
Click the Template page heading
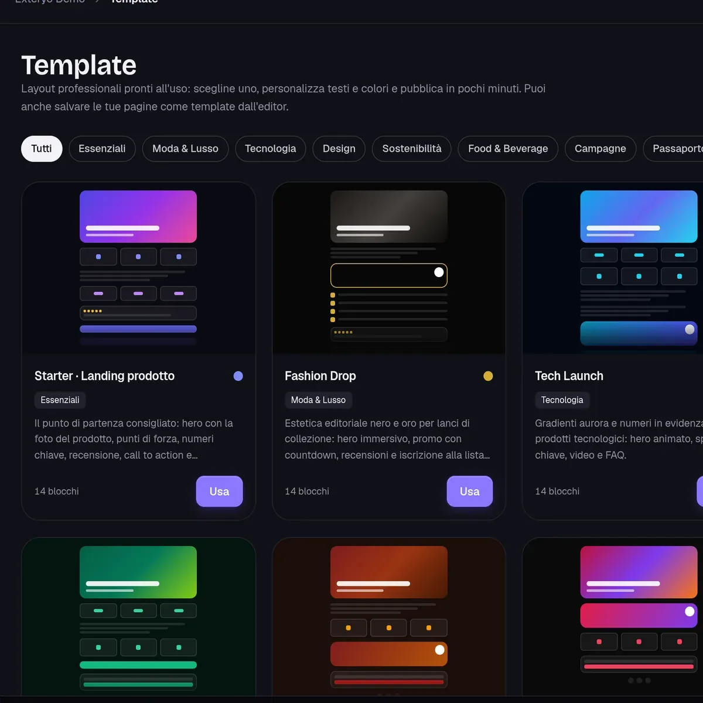[x=79, y=65]
